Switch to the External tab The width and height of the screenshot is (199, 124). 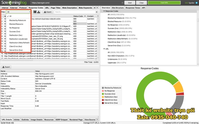[14, 8]
